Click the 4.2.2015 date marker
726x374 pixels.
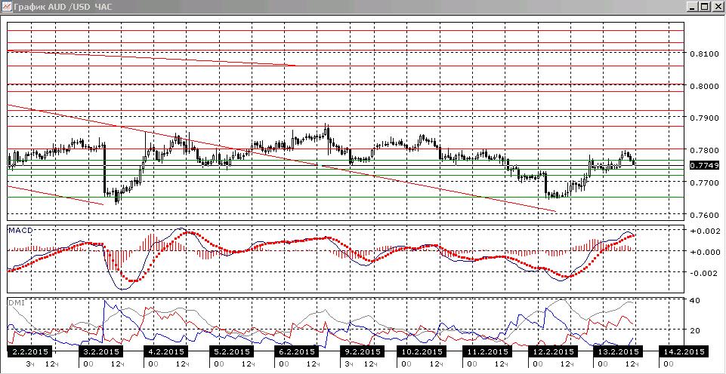(165, 351)
